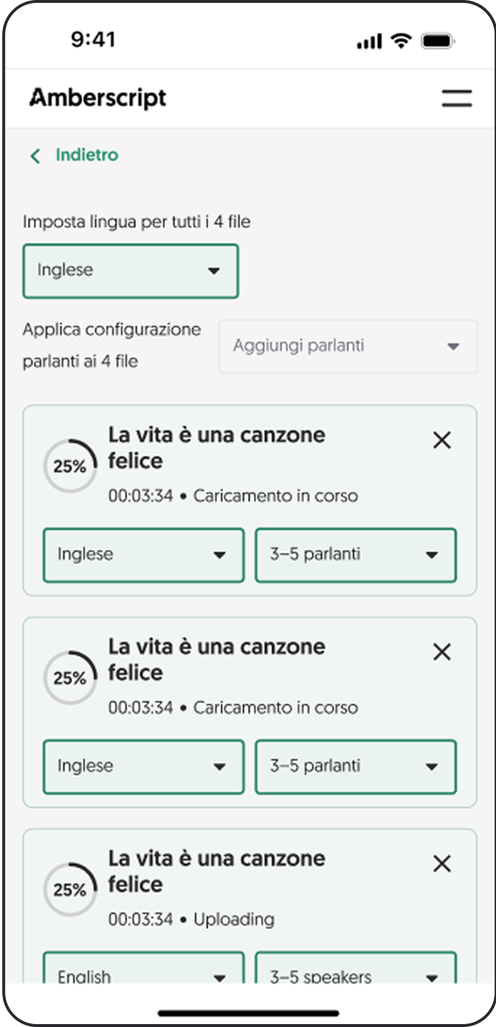Viewport: 496px width, 1027px height.
Task: Dismiss the third file that shows Uploading
Action: (442, 863)
